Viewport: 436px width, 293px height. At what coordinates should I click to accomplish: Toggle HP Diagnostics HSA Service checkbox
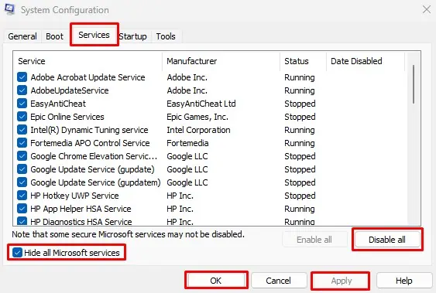(22, 221)
